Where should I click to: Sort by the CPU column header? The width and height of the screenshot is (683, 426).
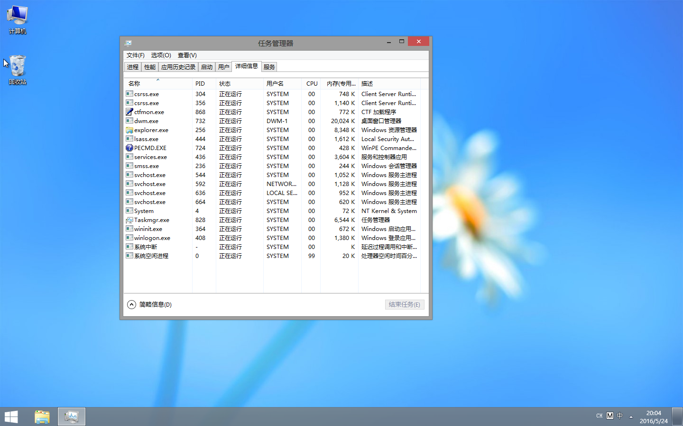pos(311,83)
